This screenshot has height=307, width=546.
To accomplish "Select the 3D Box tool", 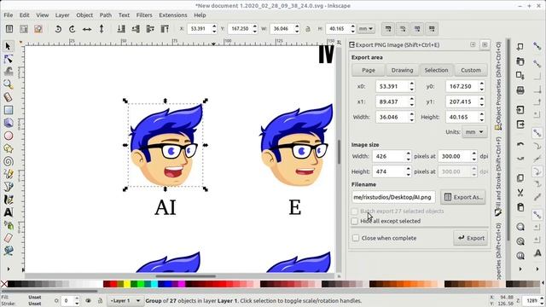I will [9, 123].
